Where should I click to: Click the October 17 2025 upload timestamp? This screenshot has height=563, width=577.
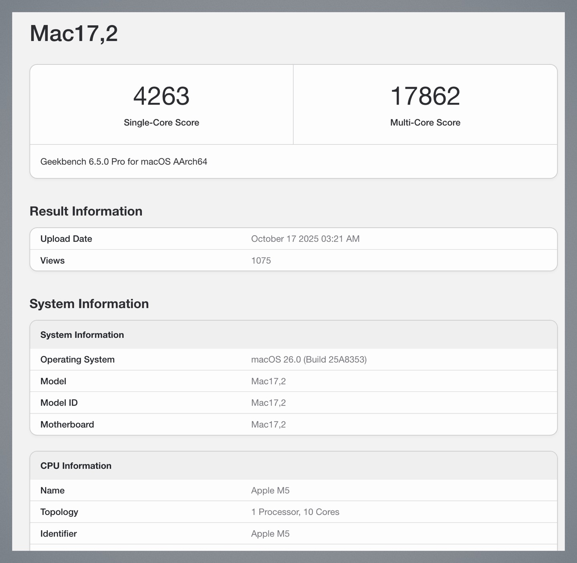click(x=305, y=239)
